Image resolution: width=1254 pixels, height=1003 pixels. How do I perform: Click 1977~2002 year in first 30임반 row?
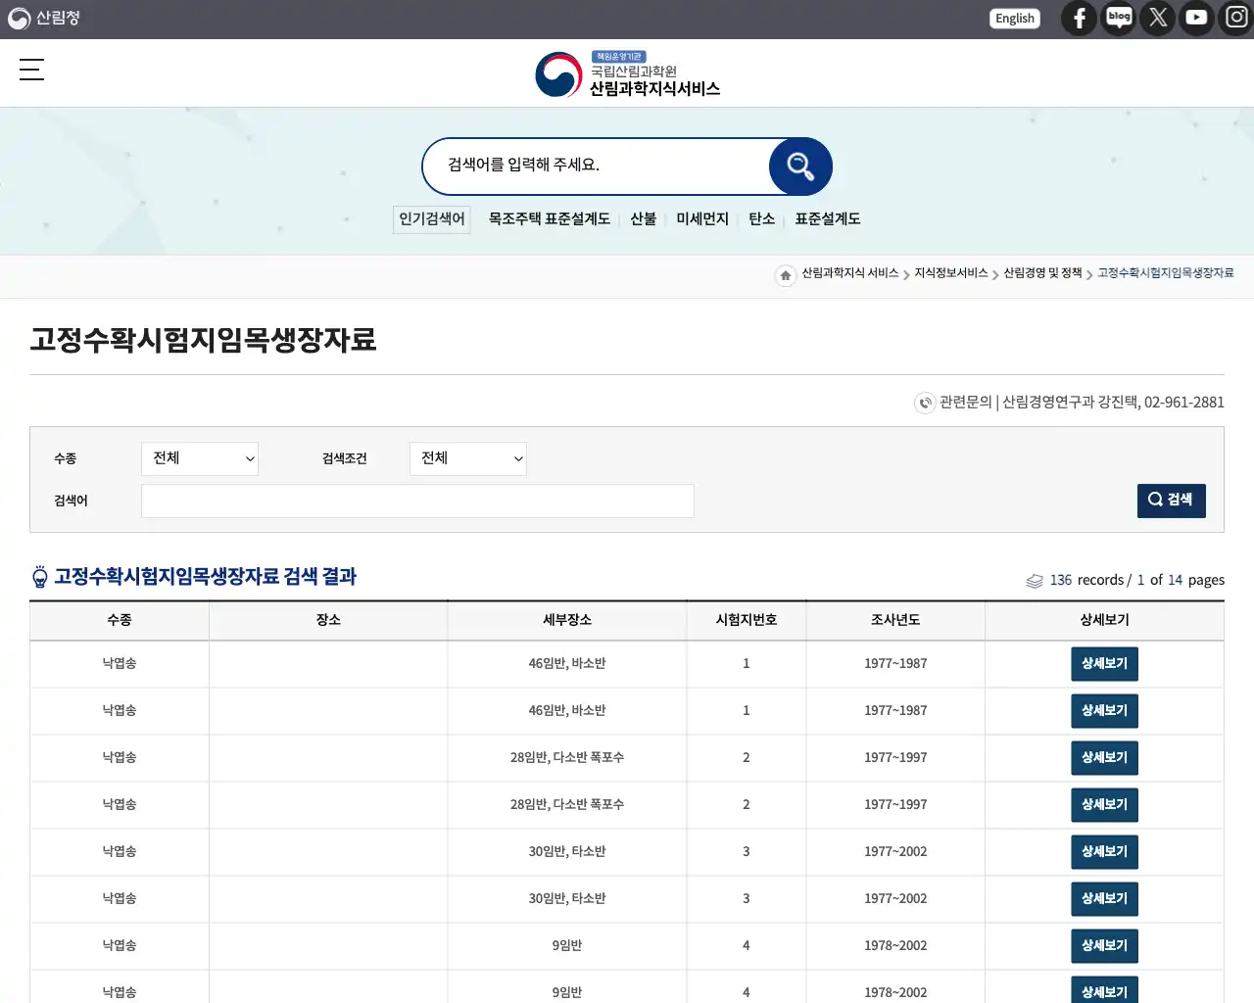pyautogui.click(x=895, y=852)
